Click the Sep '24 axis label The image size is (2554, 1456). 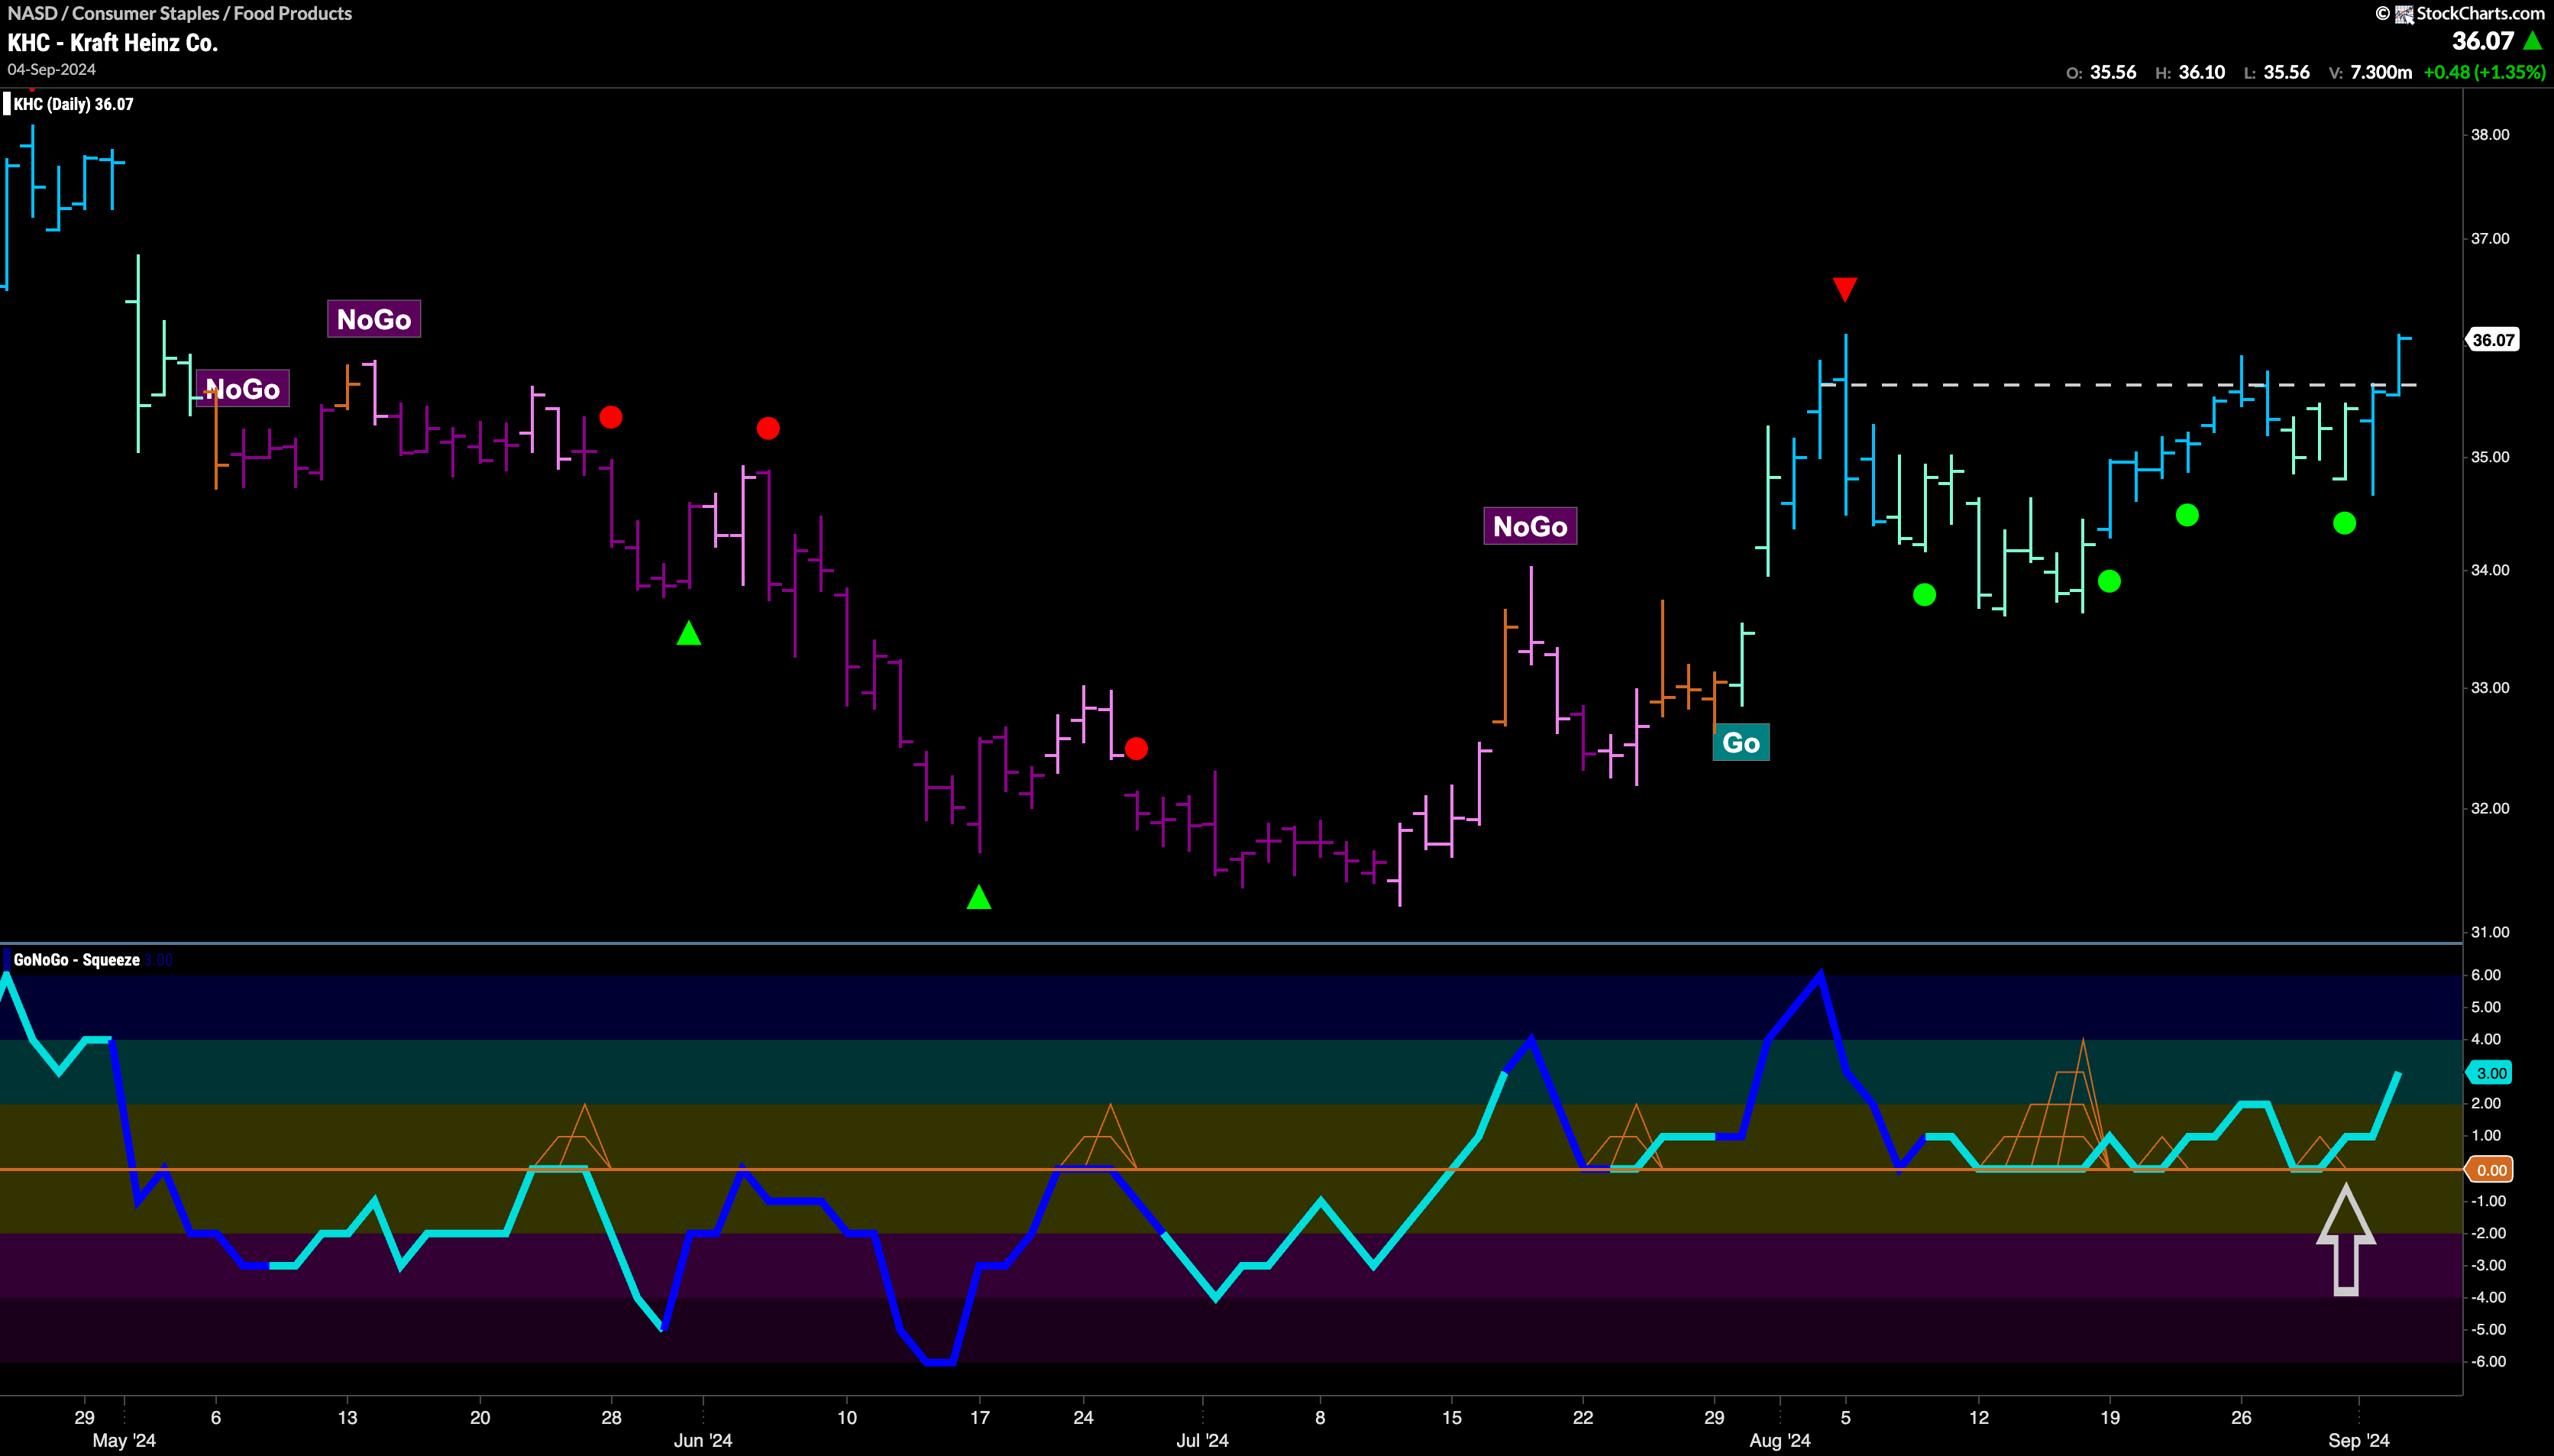[2358, 1441]
